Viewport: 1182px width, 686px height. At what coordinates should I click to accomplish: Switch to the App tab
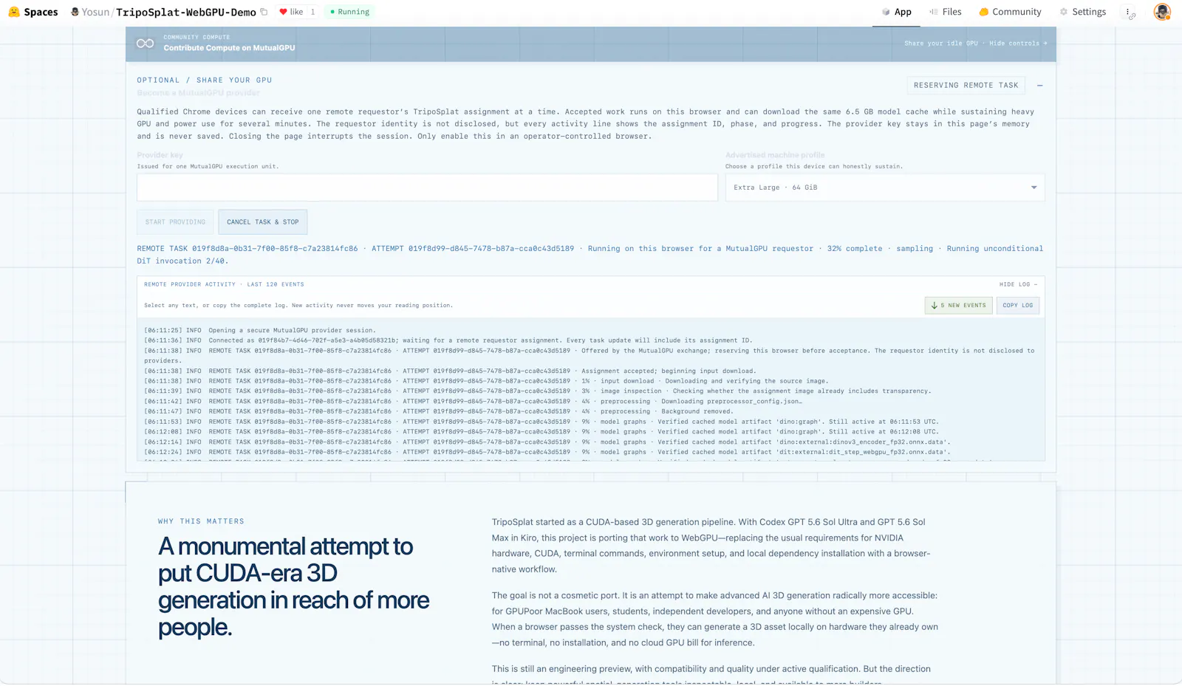(896, 12)
